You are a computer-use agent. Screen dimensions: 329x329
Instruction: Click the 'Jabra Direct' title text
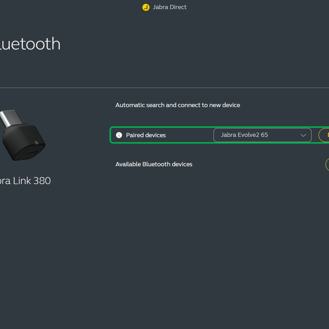pos(169,7)
